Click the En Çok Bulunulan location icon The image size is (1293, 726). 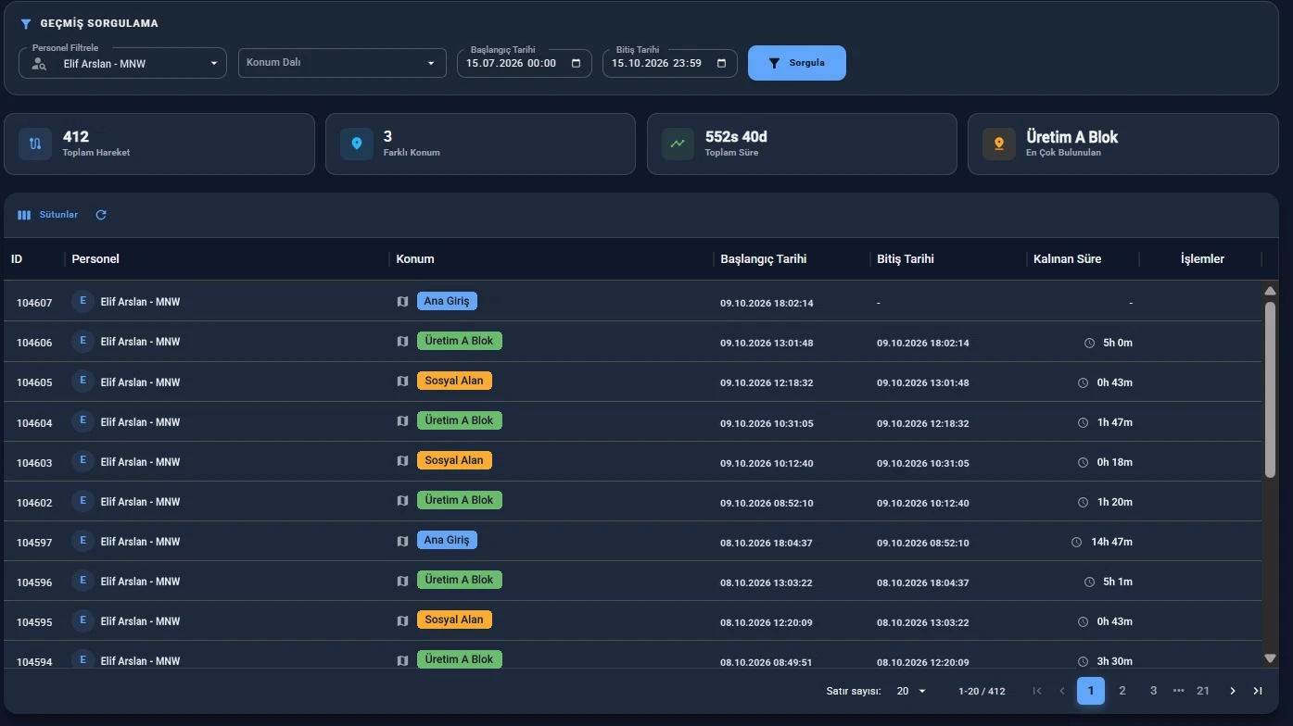[999, 144]
